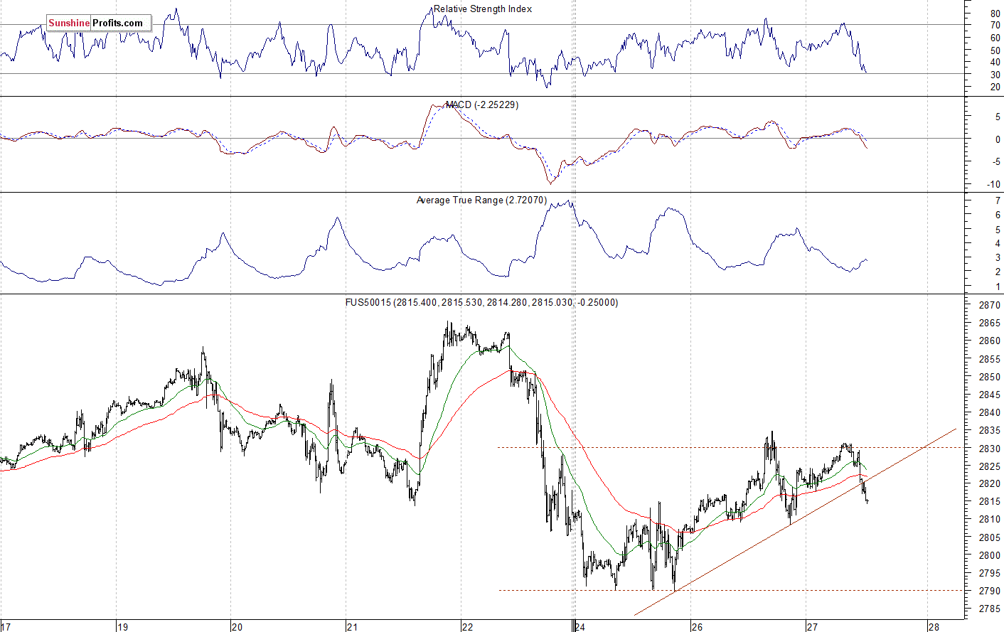The height and width of the screenshot is (632, 1004).
Task: Click the MACD -10 axis label
Action: click(x=993, y=185)
